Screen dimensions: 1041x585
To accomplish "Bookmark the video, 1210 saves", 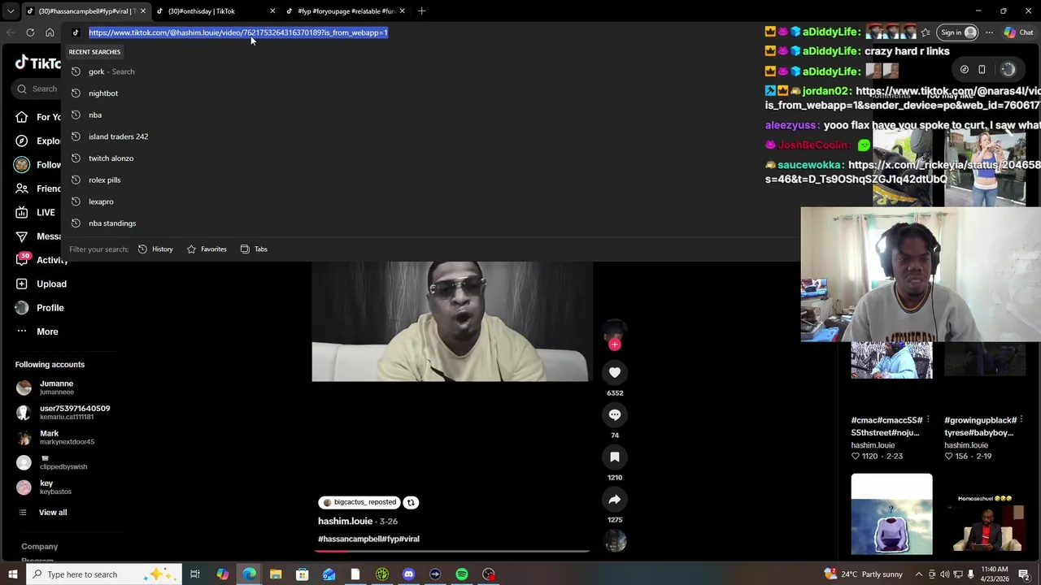I will tap(615, 457).
